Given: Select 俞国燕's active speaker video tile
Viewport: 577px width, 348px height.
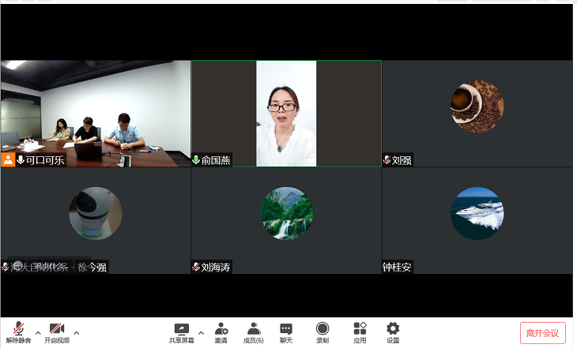Looking at the screenshot, I should 286,114.
